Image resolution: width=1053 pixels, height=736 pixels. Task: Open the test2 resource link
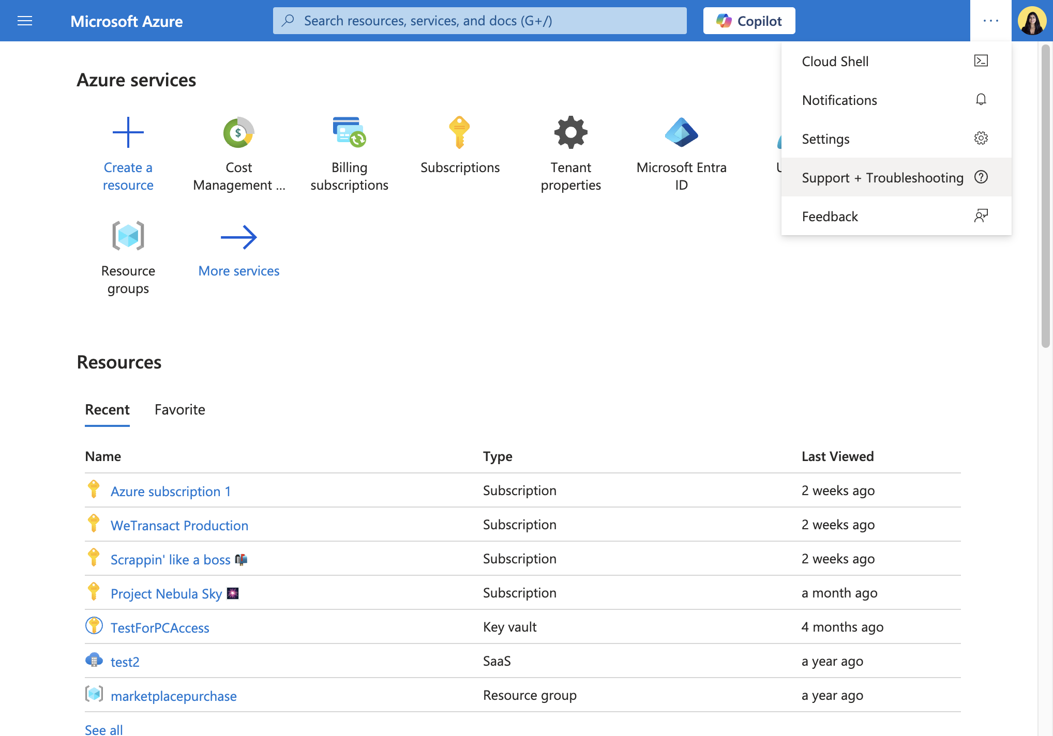pos(125,662)
